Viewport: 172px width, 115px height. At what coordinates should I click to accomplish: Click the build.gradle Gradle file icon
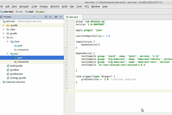click(x=8, y=66)
